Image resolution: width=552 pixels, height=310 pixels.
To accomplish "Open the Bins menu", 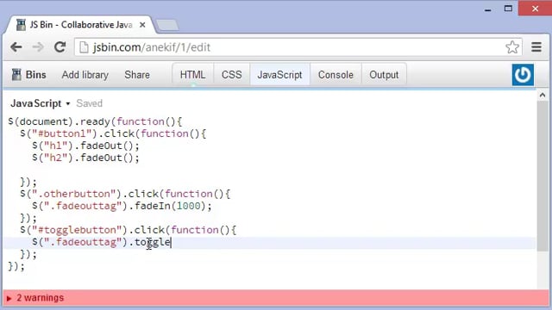I will (28, 75).
